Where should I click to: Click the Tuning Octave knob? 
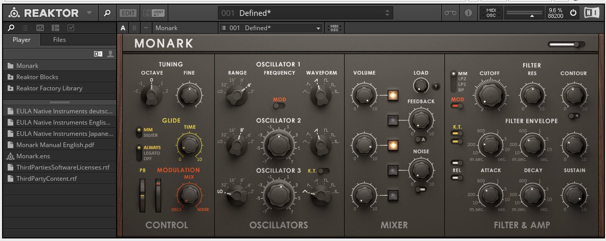(x=151, y=95)
